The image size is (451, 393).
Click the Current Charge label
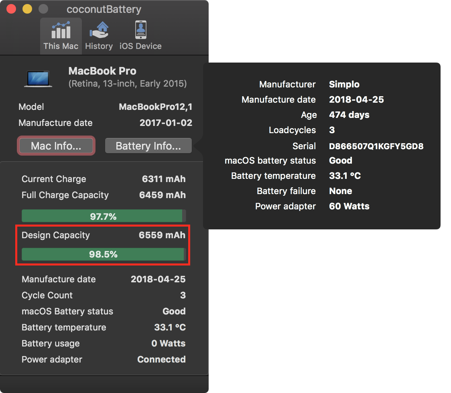54,179
